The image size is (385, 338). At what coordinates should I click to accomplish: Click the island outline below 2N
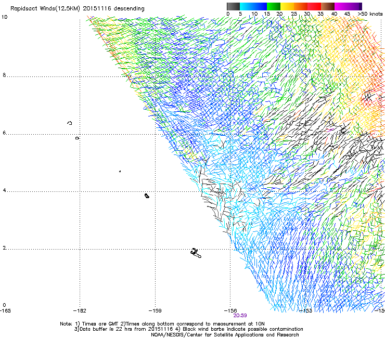(x=196, y=253)
